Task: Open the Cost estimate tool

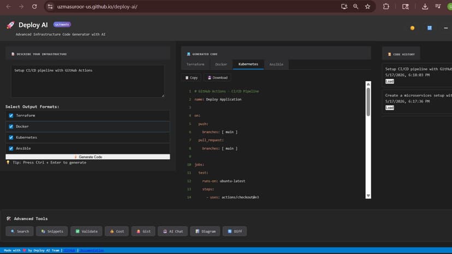Action: 117,231
